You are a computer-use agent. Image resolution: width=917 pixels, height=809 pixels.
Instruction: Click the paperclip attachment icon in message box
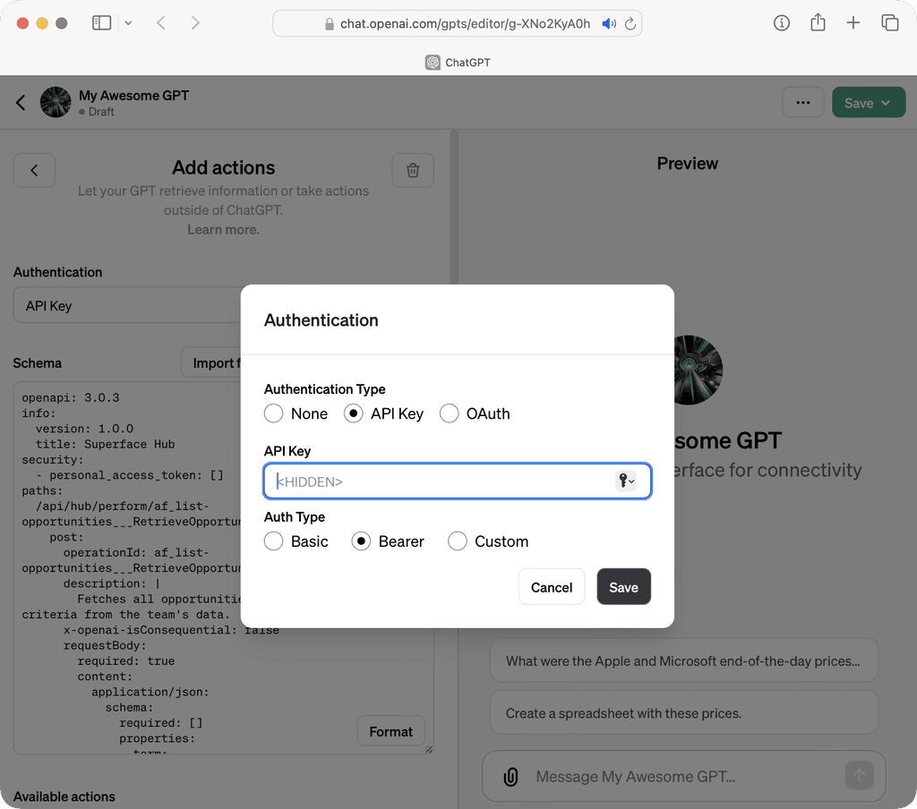(x=510, y=777)
